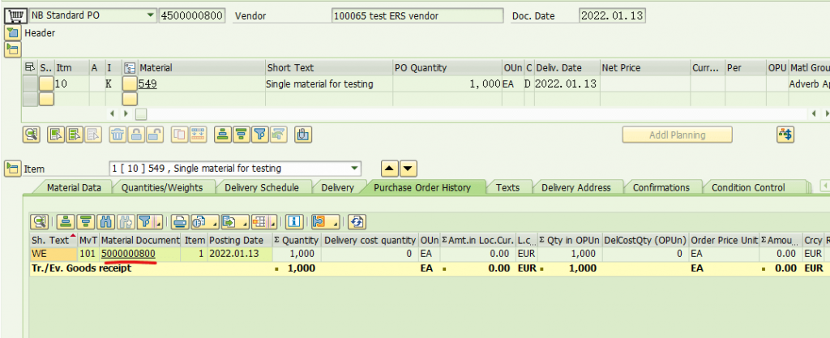Image resolution: width=830 pixels, height=338 pixels.
Task: Click the Print icon in history toolbar
Action: pos(179,221)
